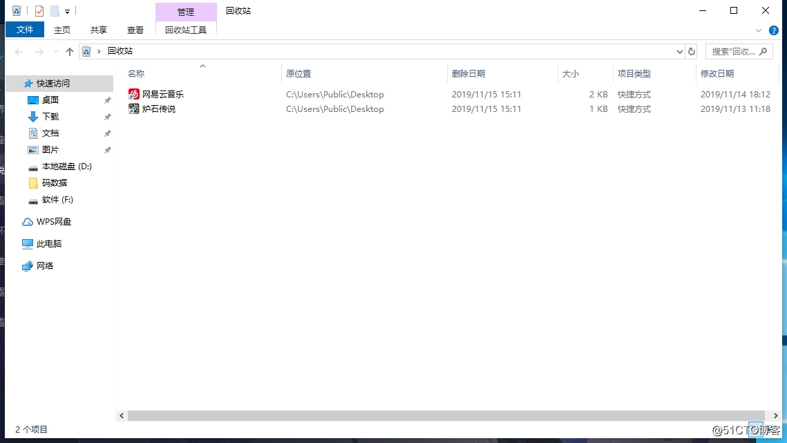This screenshot has height=443, width=787.
Task: Click the 桌面 desktop icon
Action: point(33,100)
